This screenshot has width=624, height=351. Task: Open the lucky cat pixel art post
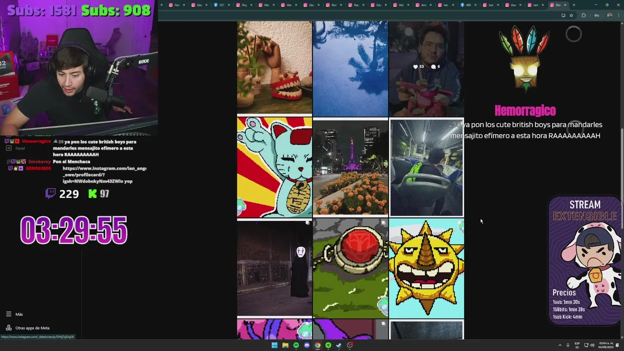tap(274, 167)
